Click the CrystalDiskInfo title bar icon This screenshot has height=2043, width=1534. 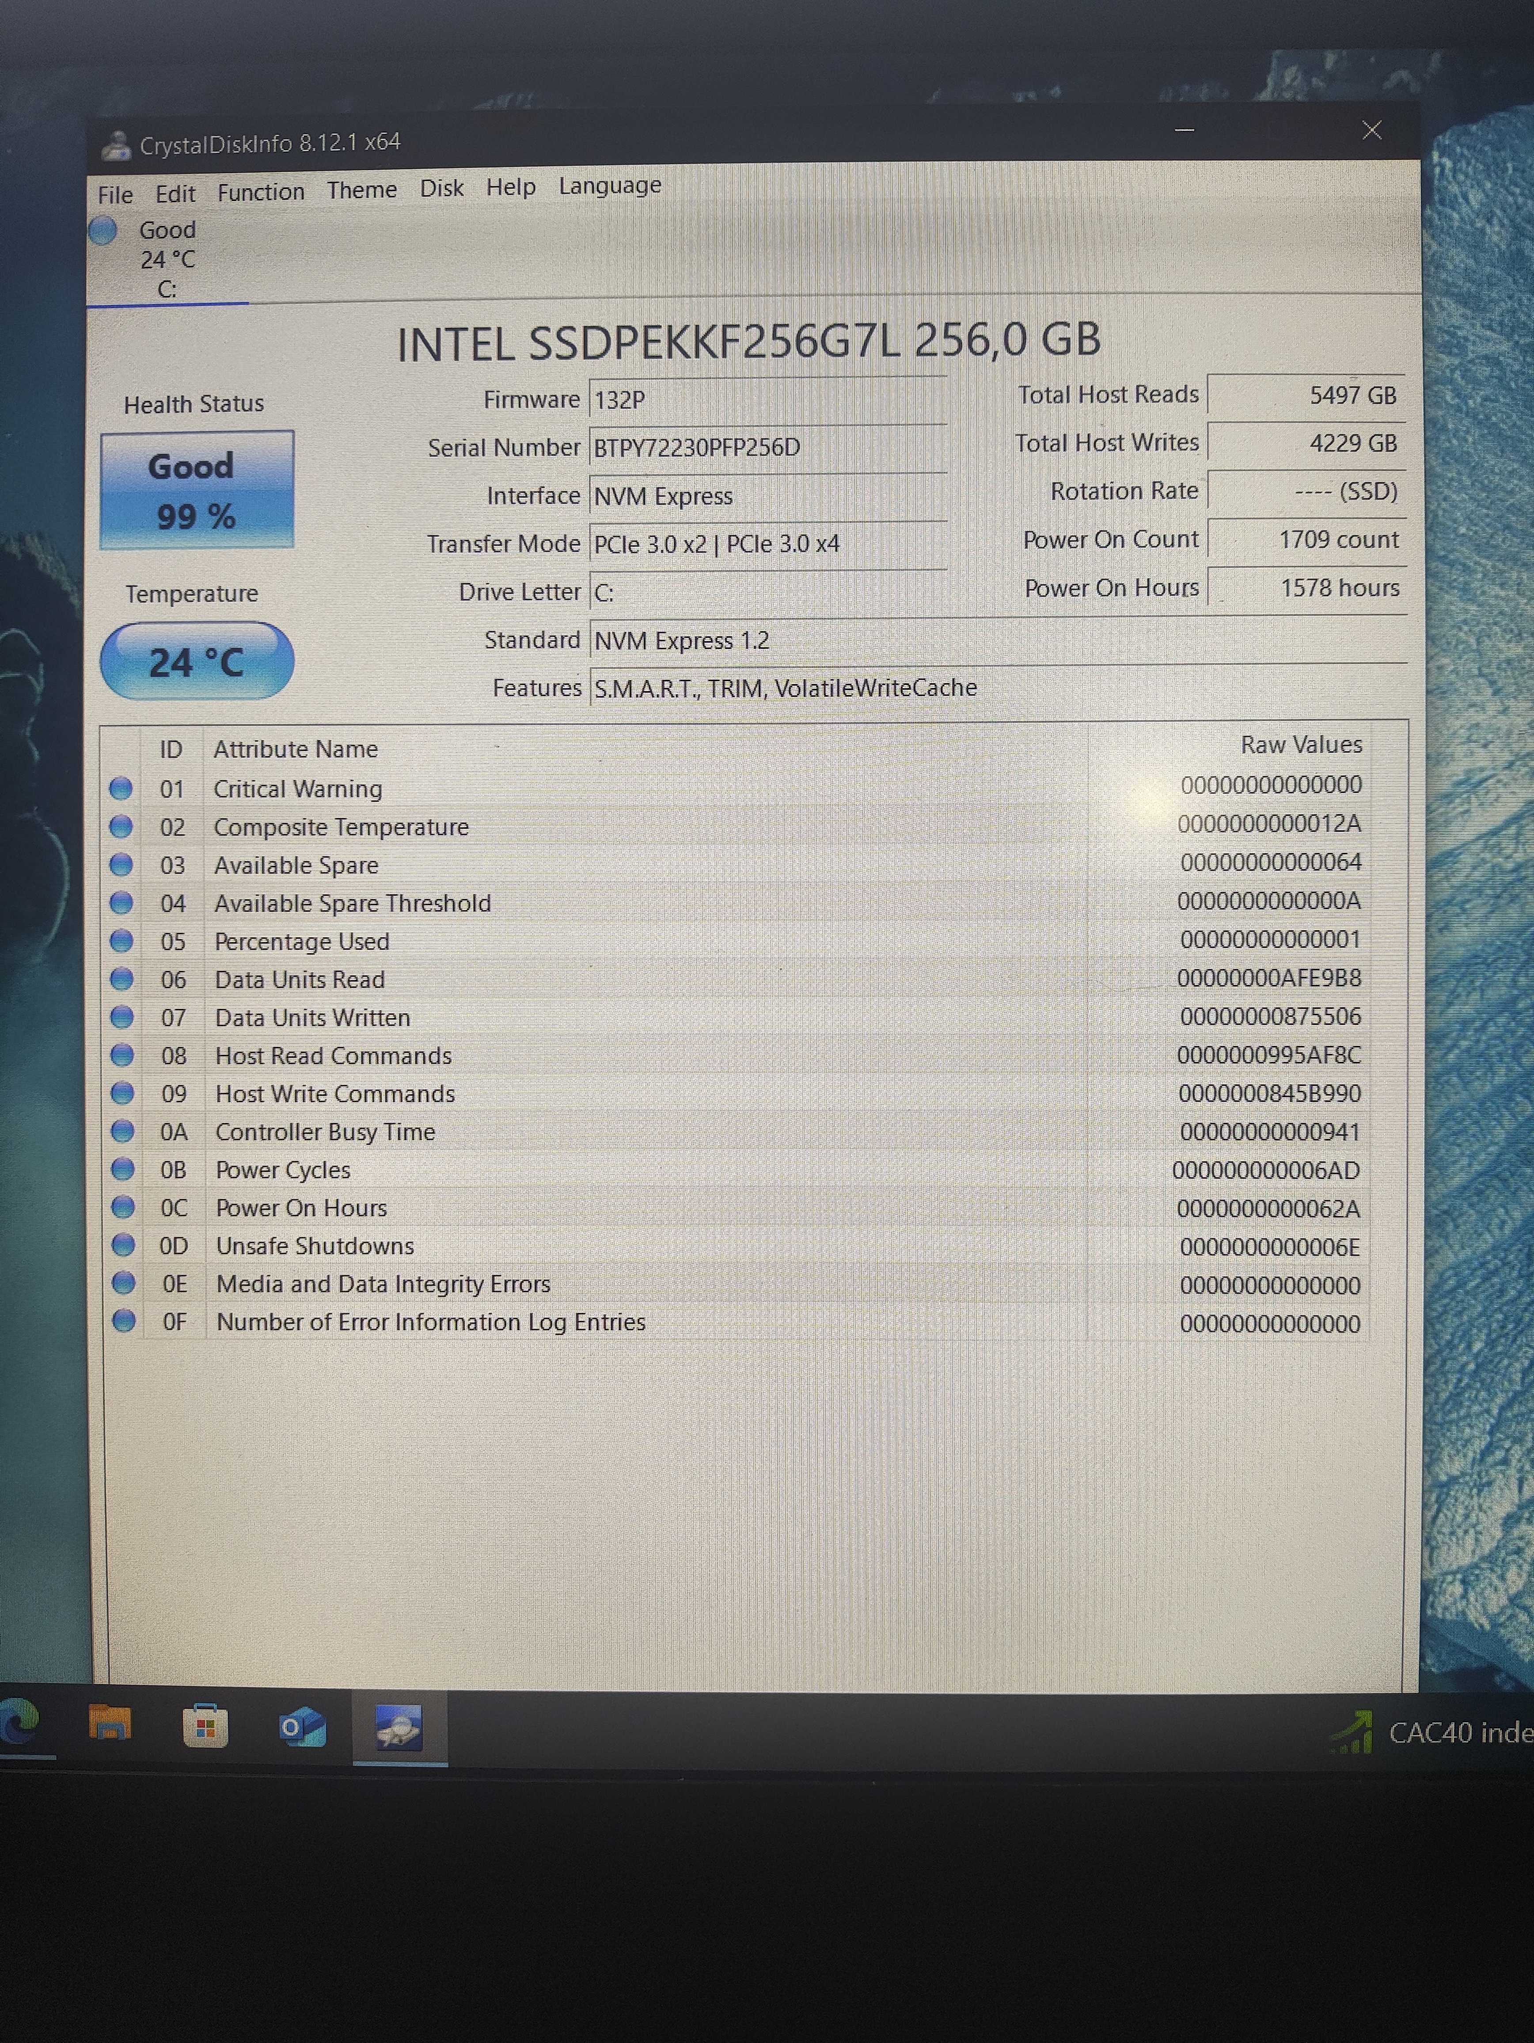(116, 145)
